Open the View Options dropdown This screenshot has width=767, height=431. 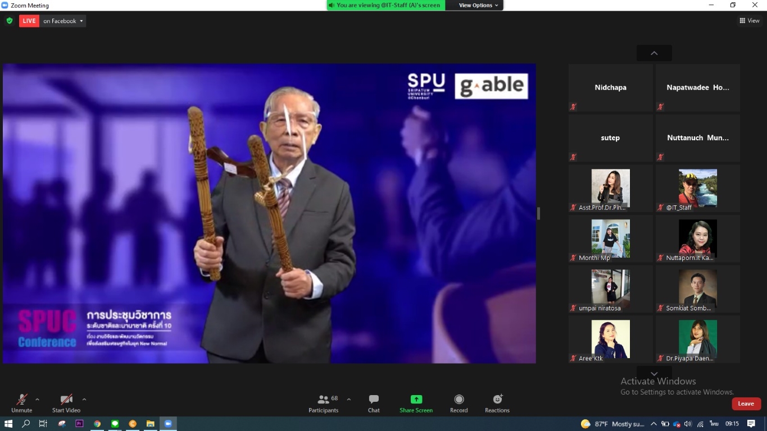pyautogui.click(x=478, y=5)
